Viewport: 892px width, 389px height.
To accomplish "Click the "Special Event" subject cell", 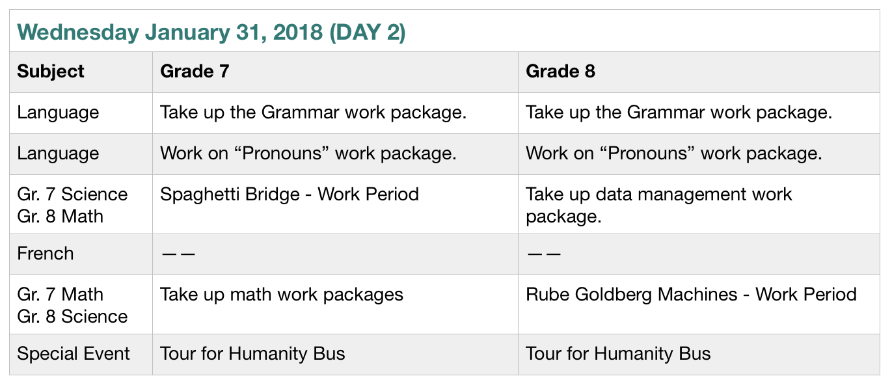I will click(74, 354).
